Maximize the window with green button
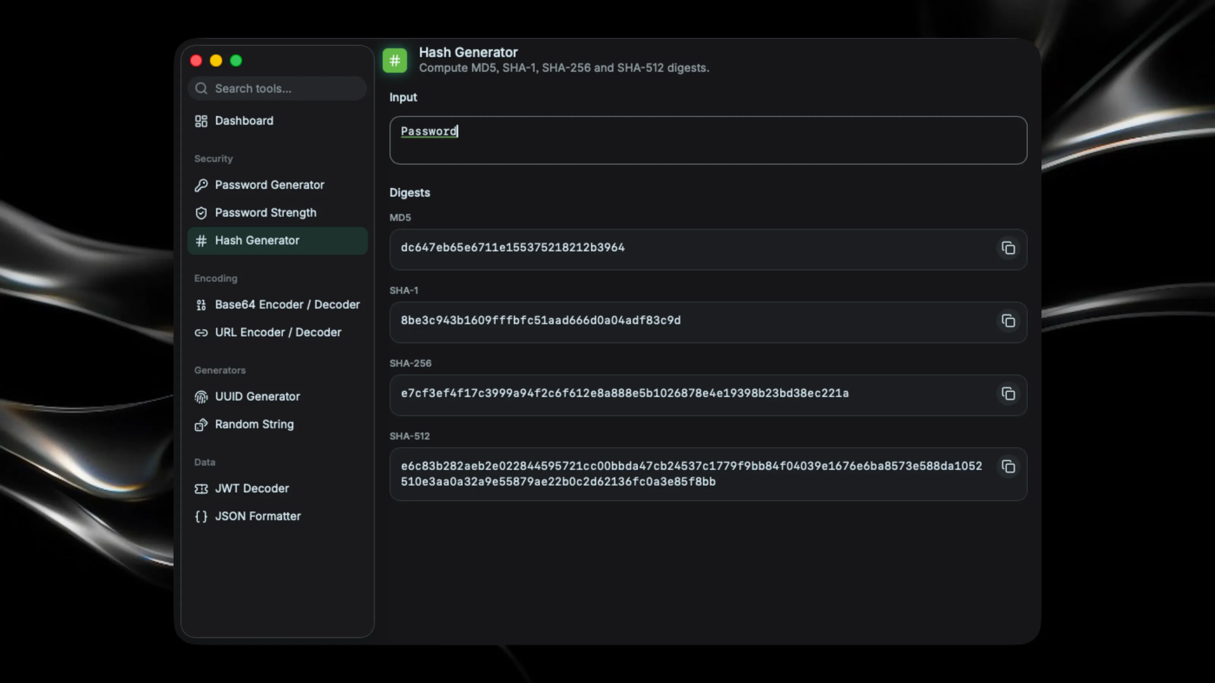 pos(236,61)
